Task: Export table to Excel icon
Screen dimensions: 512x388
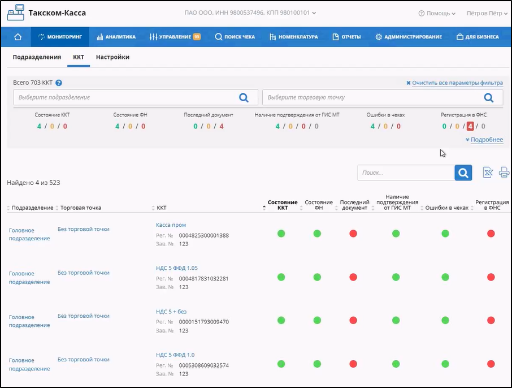Action: point(488,173)
